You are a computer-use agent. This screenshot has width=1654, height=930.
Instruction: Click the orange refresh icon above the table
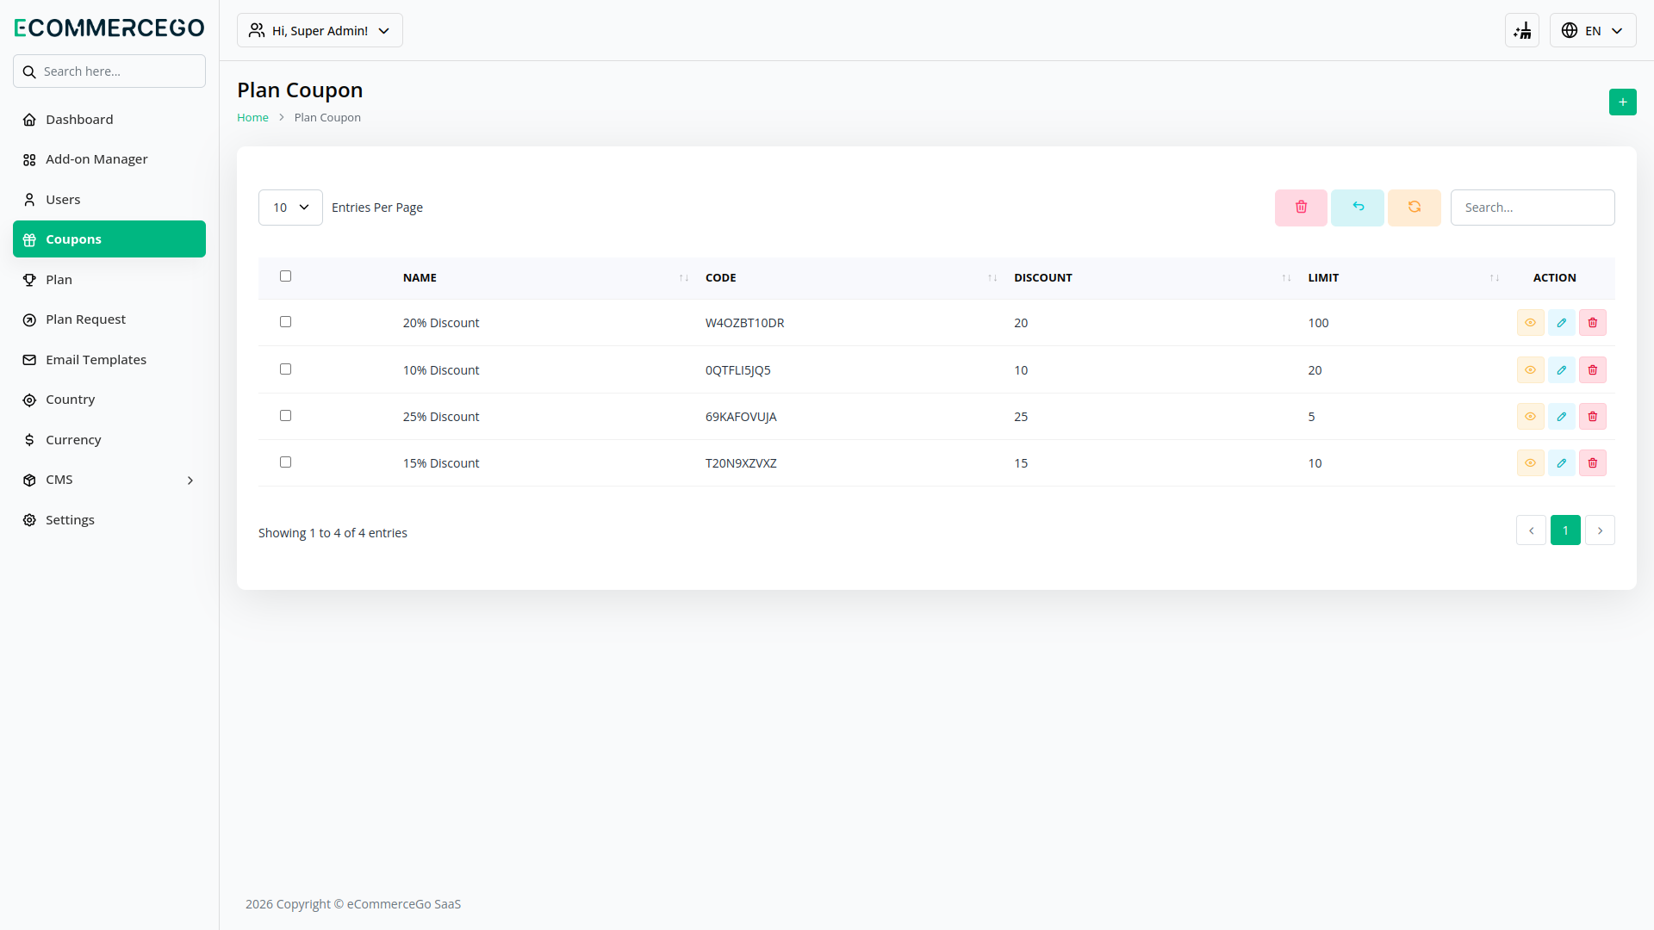(x=1414, y=208)
